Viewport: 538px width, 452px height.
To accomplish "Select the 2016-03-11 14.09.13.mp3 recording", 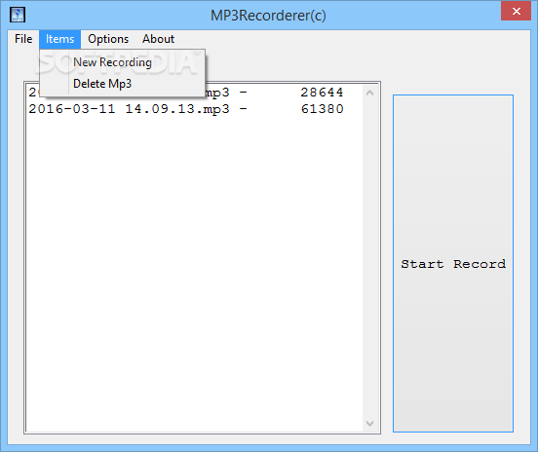I will coord(194,109).
